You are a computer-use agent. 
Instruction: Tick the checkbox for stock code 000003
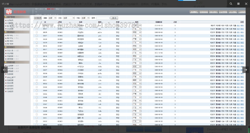point(37,32)
